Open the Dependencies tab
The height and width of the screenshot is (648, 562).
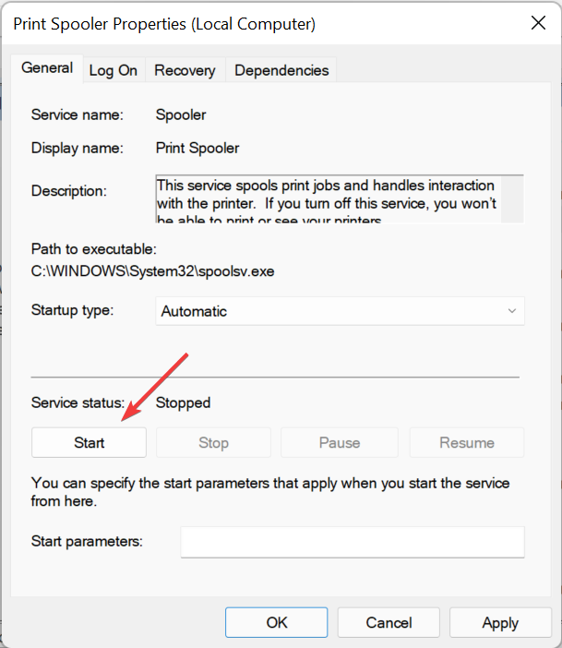pyautogui.click(x=281, y=70)
